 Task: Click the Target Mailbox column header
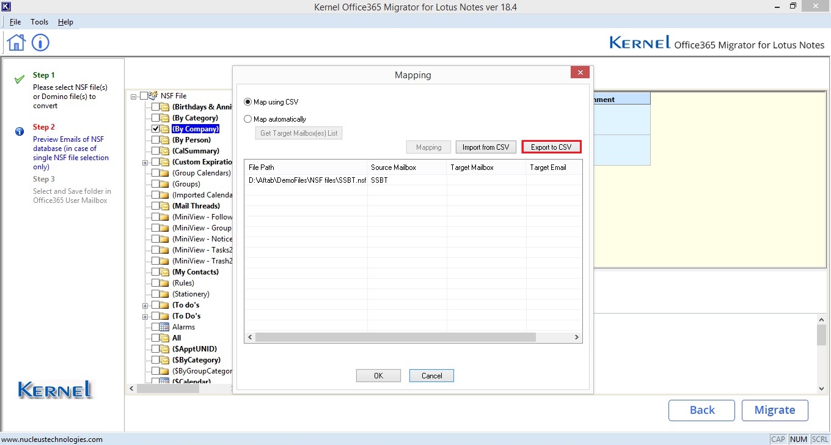tap(486, 167)
